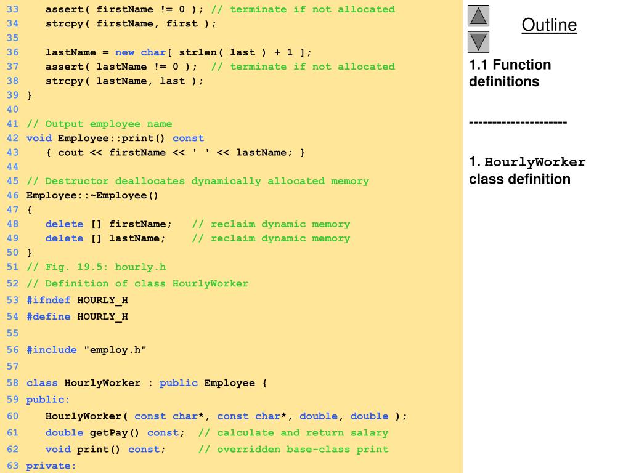Click line 36 lastName new char statement
Screen dimensions: 631x473
(178, 52)
